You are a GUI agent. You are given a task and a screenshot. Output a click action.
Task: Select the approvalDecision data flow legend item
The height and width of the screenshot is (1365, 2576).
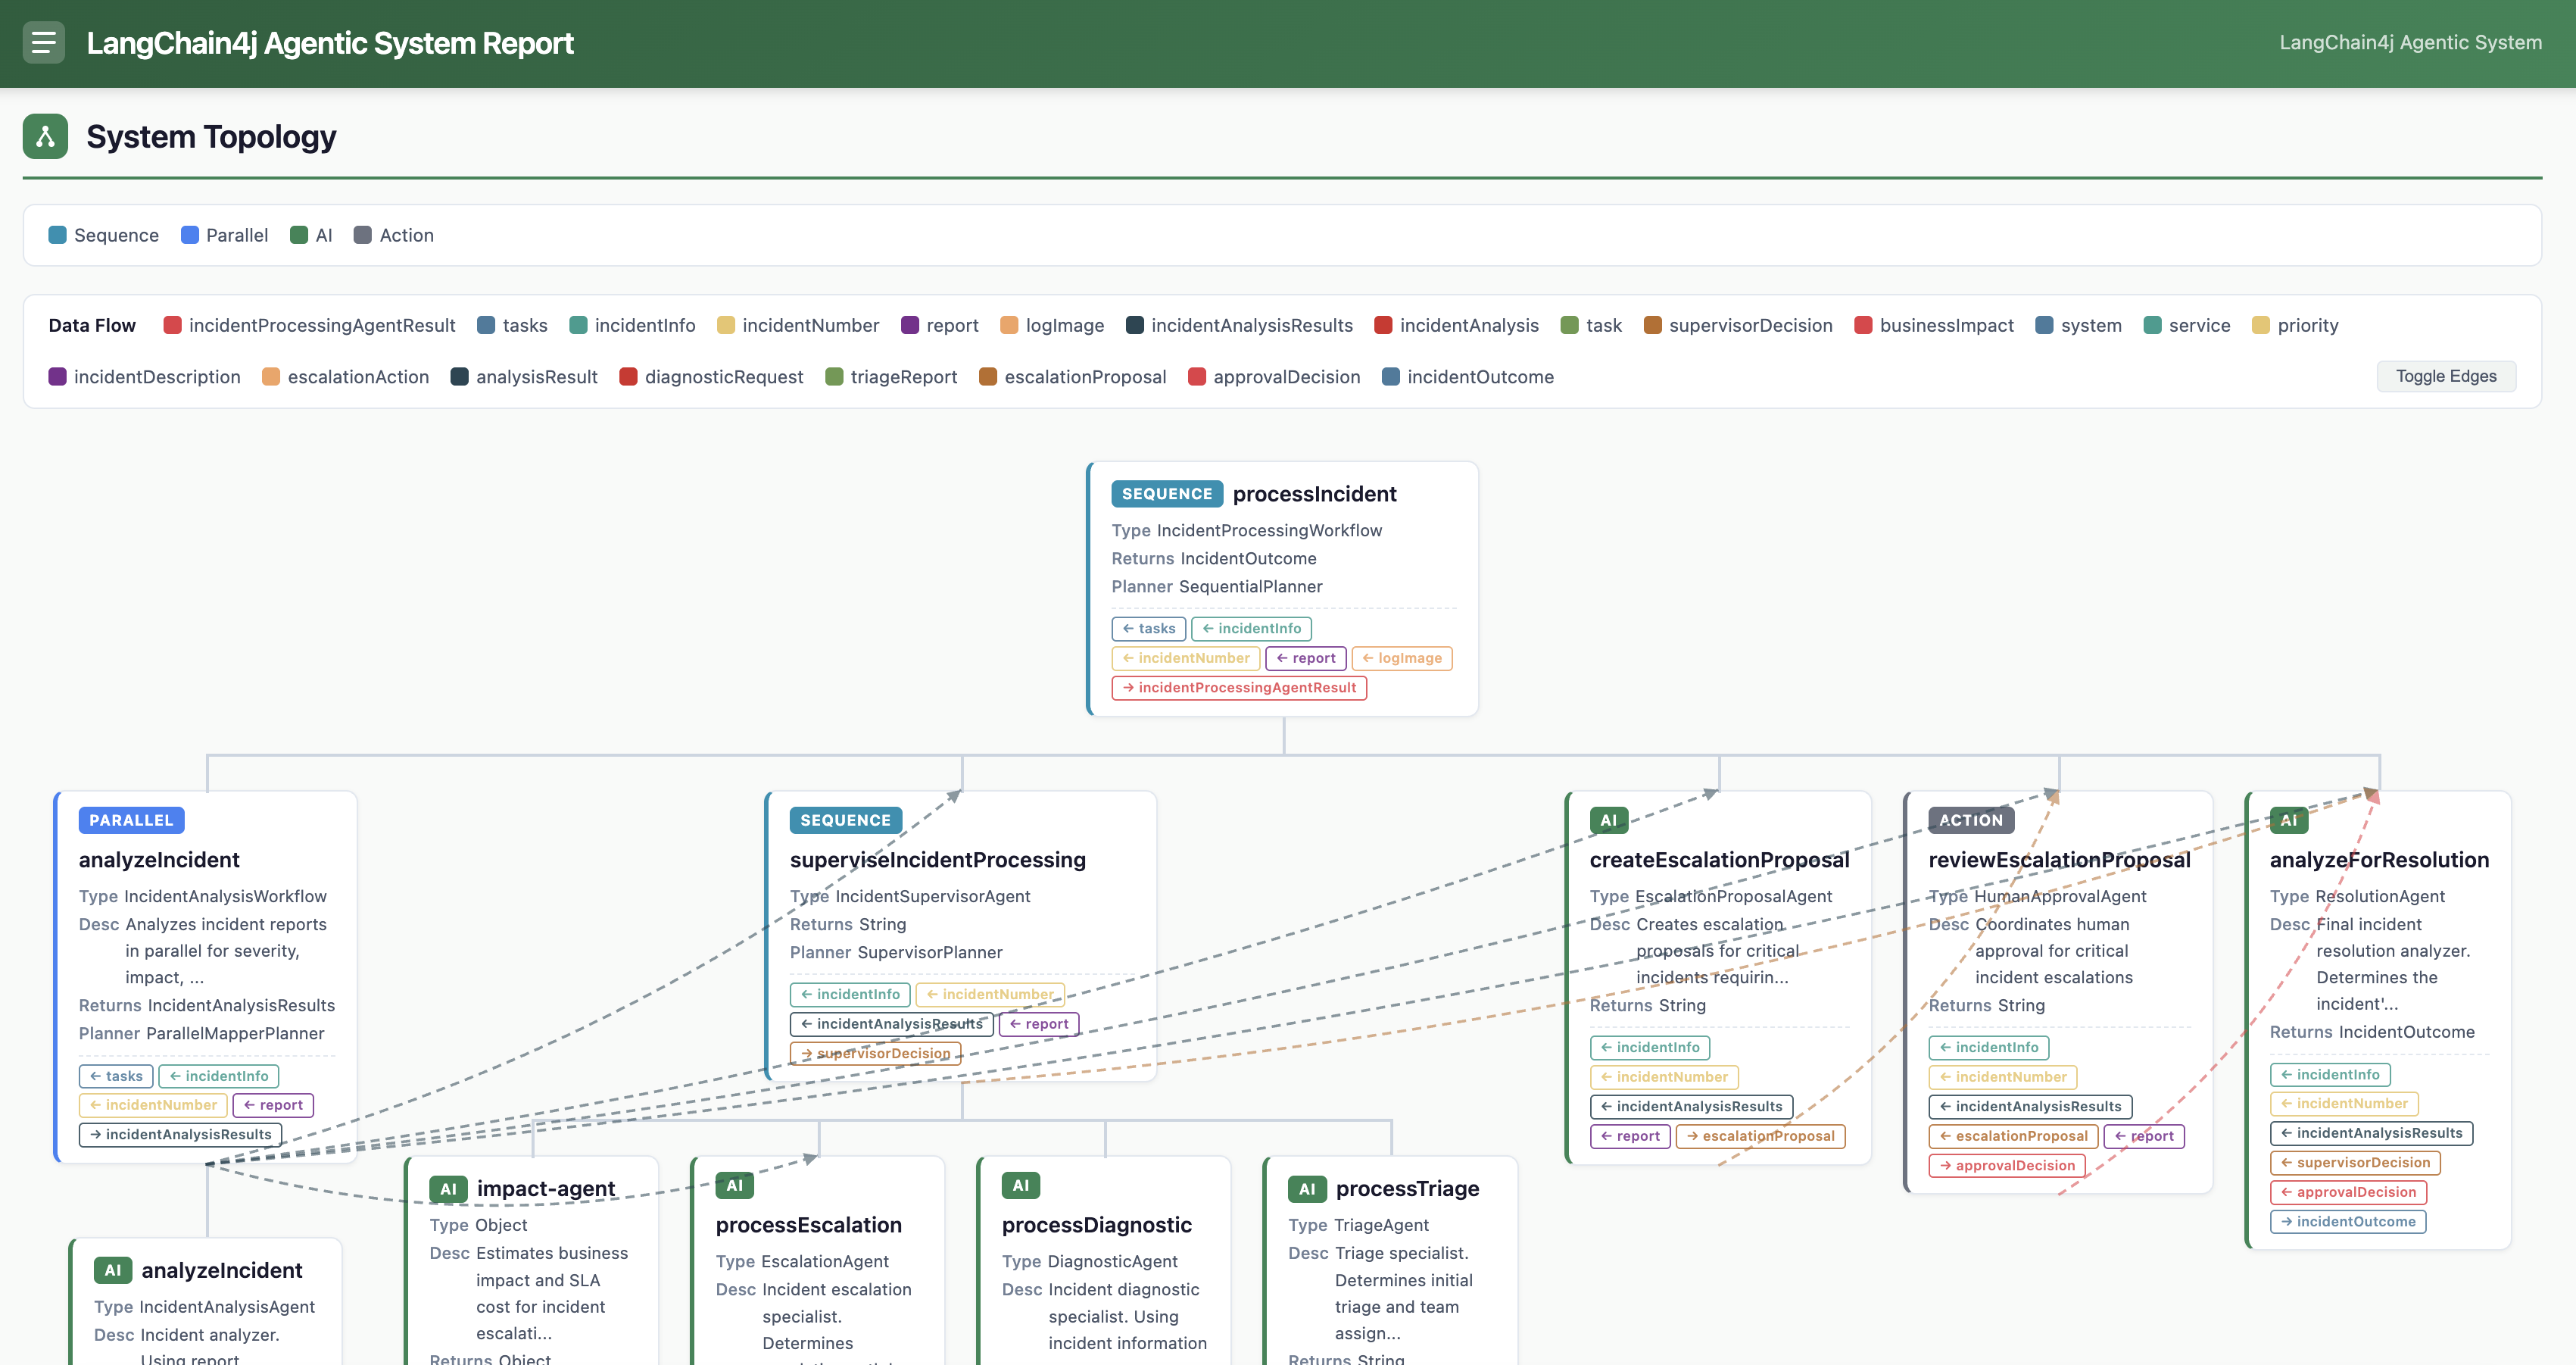tap(1274, 377)
